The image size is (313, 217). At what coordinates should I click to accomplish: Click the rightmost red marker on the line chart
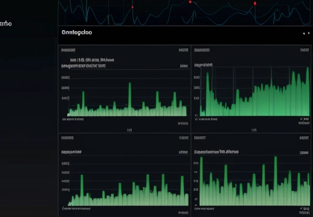tap(255, 4)
